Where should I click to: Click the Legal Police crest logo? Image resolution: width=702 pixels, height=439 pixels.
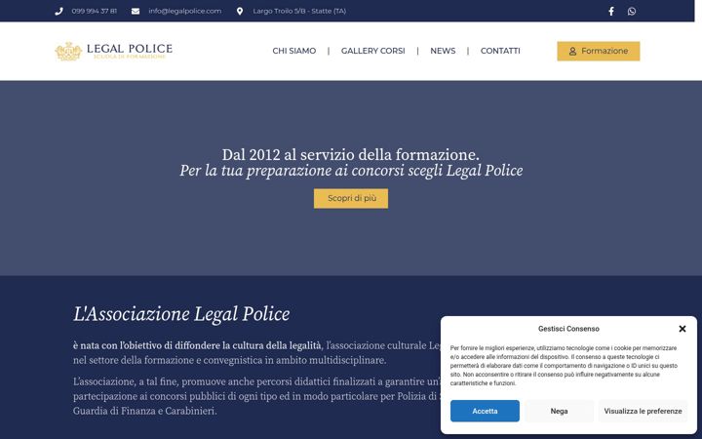(68, 52)
